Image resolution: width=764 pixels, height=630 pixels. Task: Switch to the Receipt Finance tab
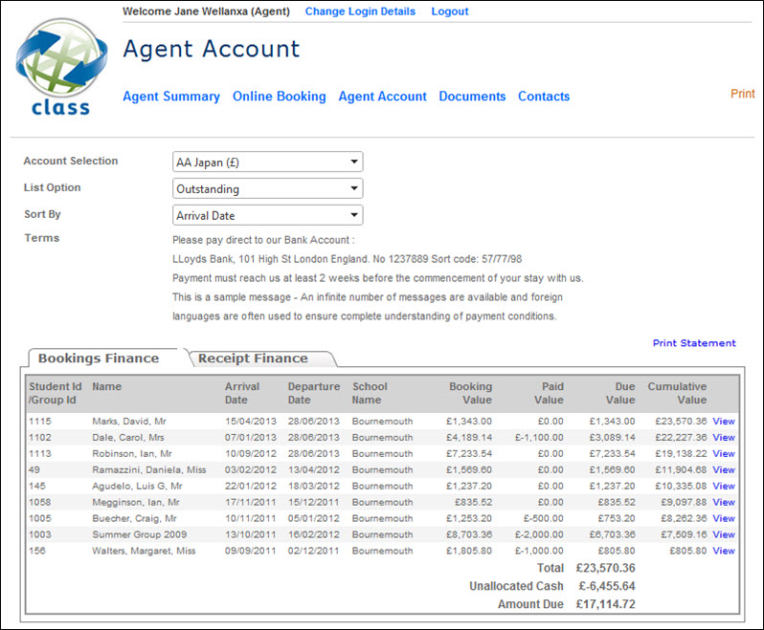[x=253, y=358]
